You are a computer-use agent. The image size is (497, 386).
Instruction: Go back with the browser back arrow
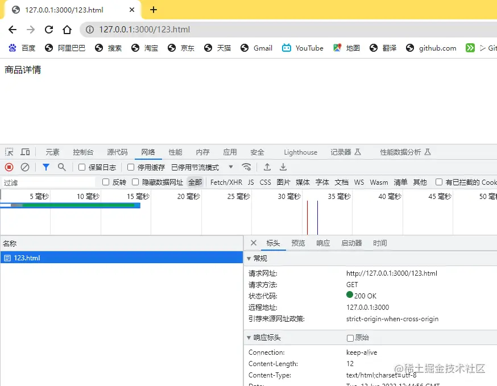click(13, 30)
